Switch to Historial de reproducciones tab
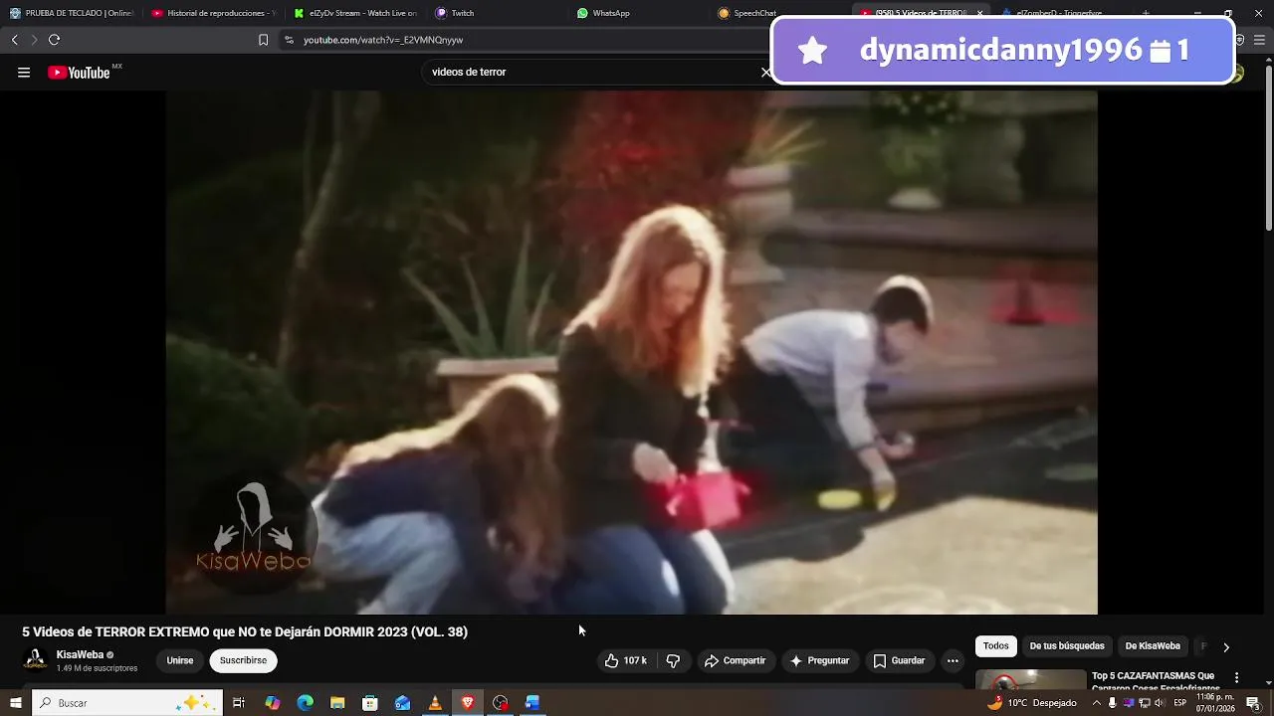 [214, 13]
